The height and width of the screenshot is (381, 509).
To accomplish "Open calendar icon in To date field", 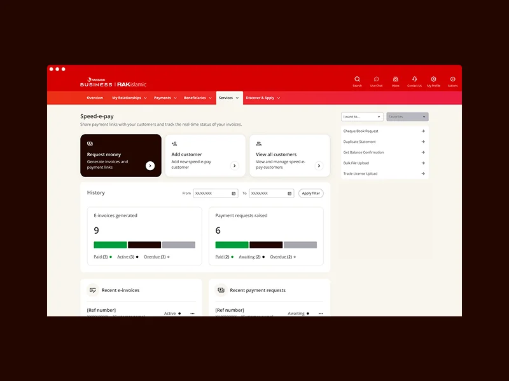I will pos(289,194).
